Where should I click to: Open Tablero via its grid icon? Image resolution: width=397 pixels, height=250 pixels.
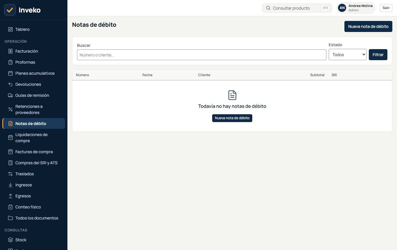tap(10, 29)
